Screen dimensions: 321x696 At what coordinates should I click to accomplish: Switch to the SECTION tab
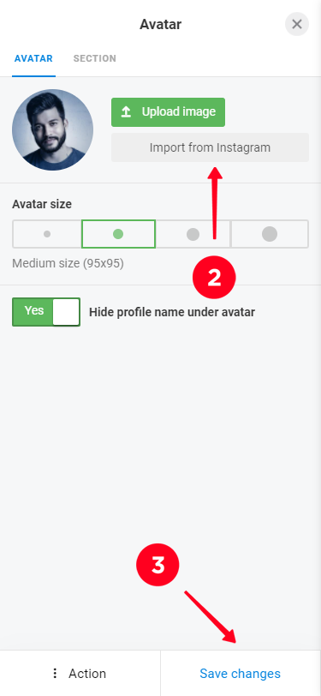click(x=95, y=58)
